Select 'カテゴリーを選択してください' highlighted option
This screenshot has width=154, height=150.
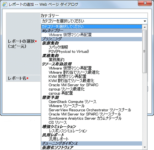pyautogui.click(x=92, y=26)
